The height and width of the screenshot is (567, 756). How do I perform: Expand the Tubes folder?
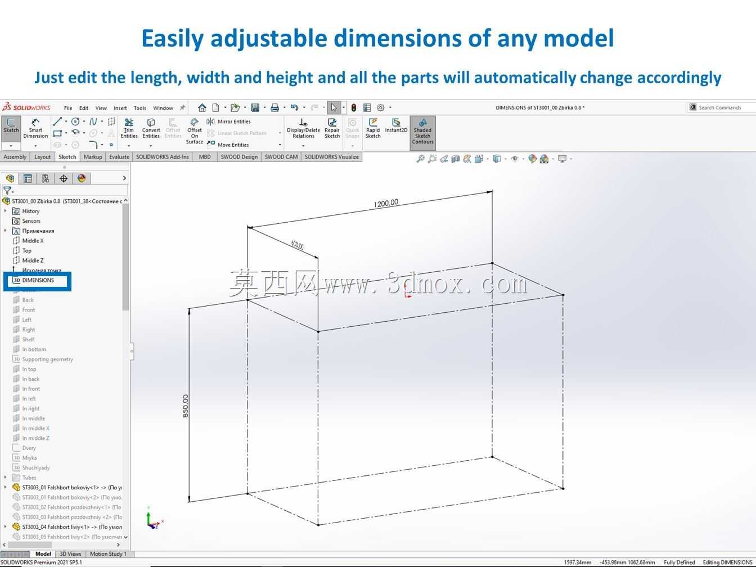point(6,478)
